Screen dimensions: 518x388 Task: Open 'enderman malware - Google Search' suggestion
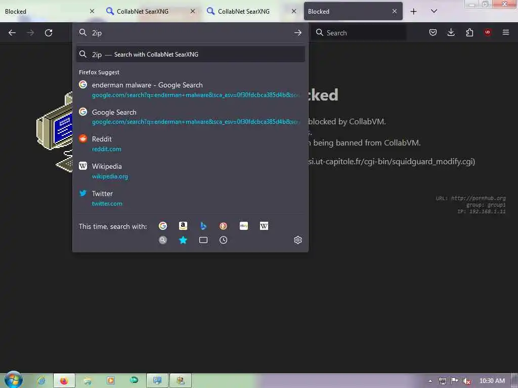[190, 90]
